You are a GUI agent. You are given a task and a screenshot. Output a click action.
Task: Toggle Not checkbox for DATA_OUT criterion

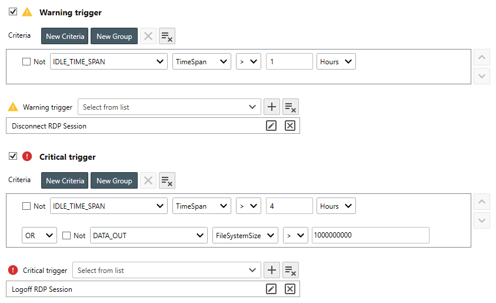point(66,235)
